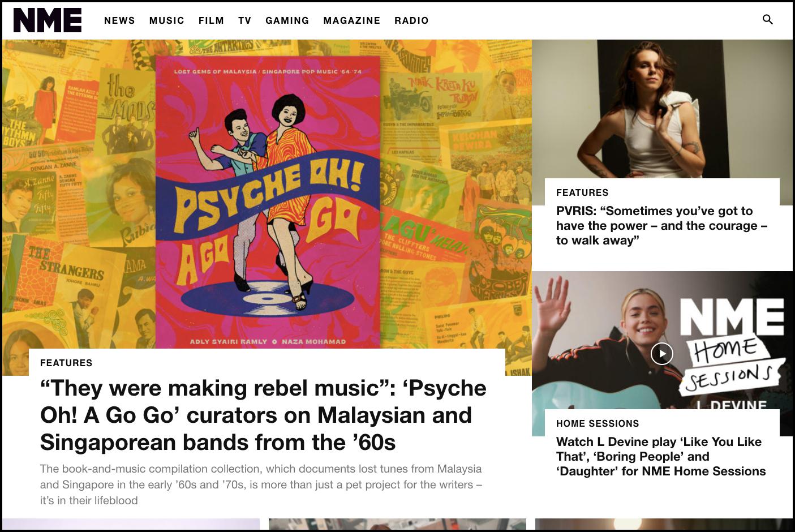Image resolution: width=795 pixels, height=532 pixels.
Task: Open the Psyche Oh! A Go Go headline
Action: [x=263, y=415]
